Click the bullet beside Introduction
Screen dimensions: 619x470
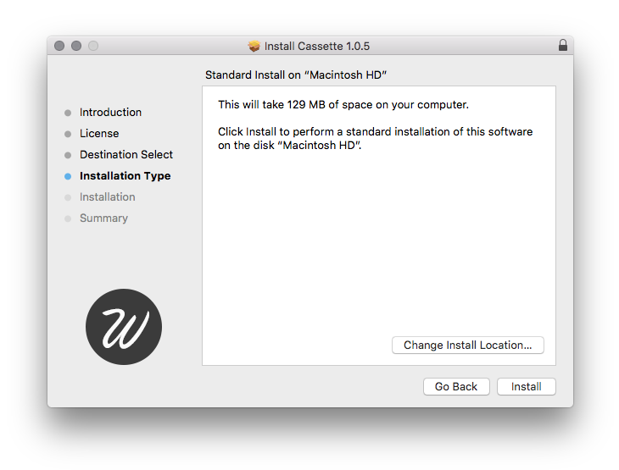(68, 113)
